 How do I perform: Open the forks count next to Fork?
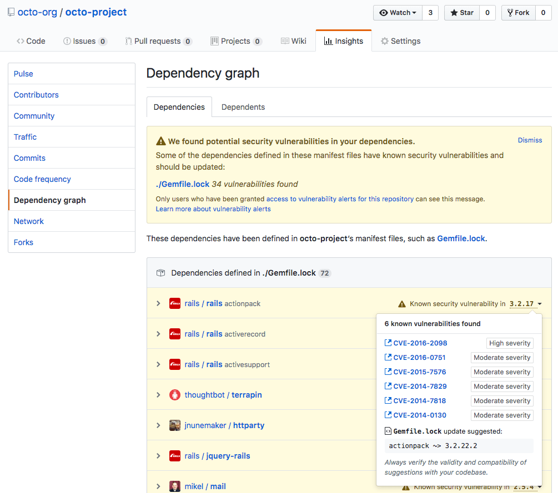pyautogui.click(x=543, y=13)
